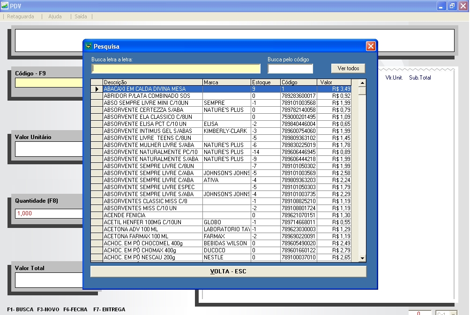Click the Busca pelo código input box

pos(290,69)
